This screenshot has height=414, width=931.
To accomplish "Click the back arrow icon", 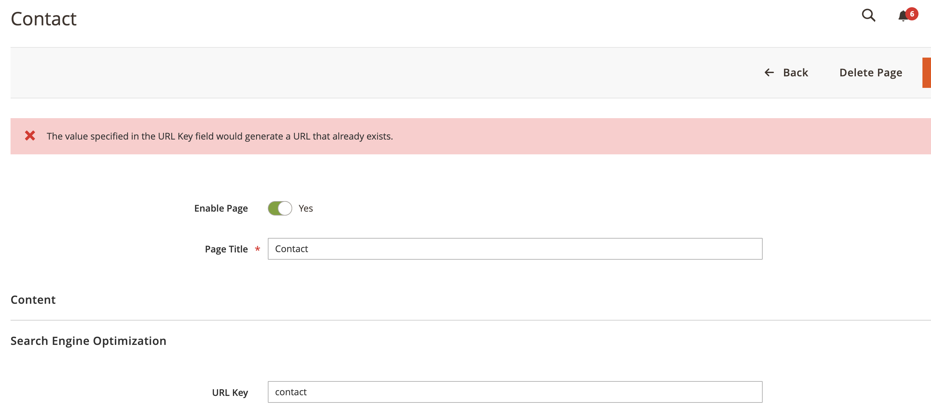I will pos(769,72).
